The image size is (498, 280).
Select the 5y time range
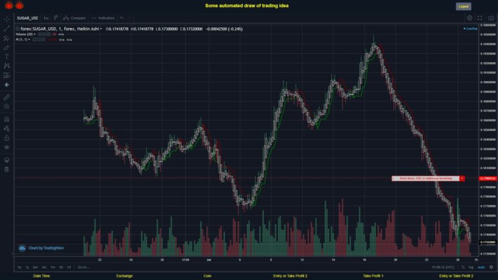19,267
